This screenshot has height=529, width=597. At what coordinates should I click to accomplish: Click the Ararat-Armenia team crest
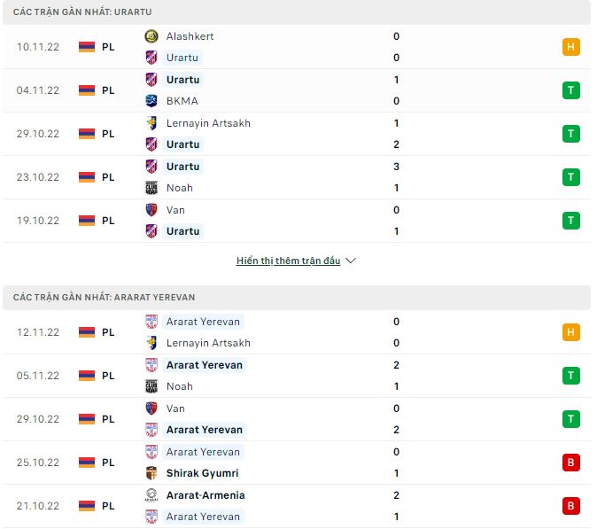151,495
